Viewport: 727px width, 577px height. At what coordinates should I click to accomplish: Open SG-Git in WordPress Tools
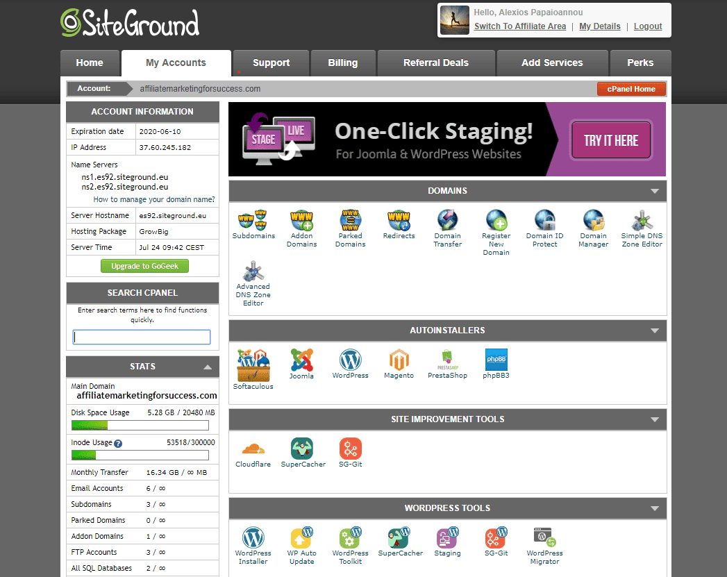coord(496,542)
